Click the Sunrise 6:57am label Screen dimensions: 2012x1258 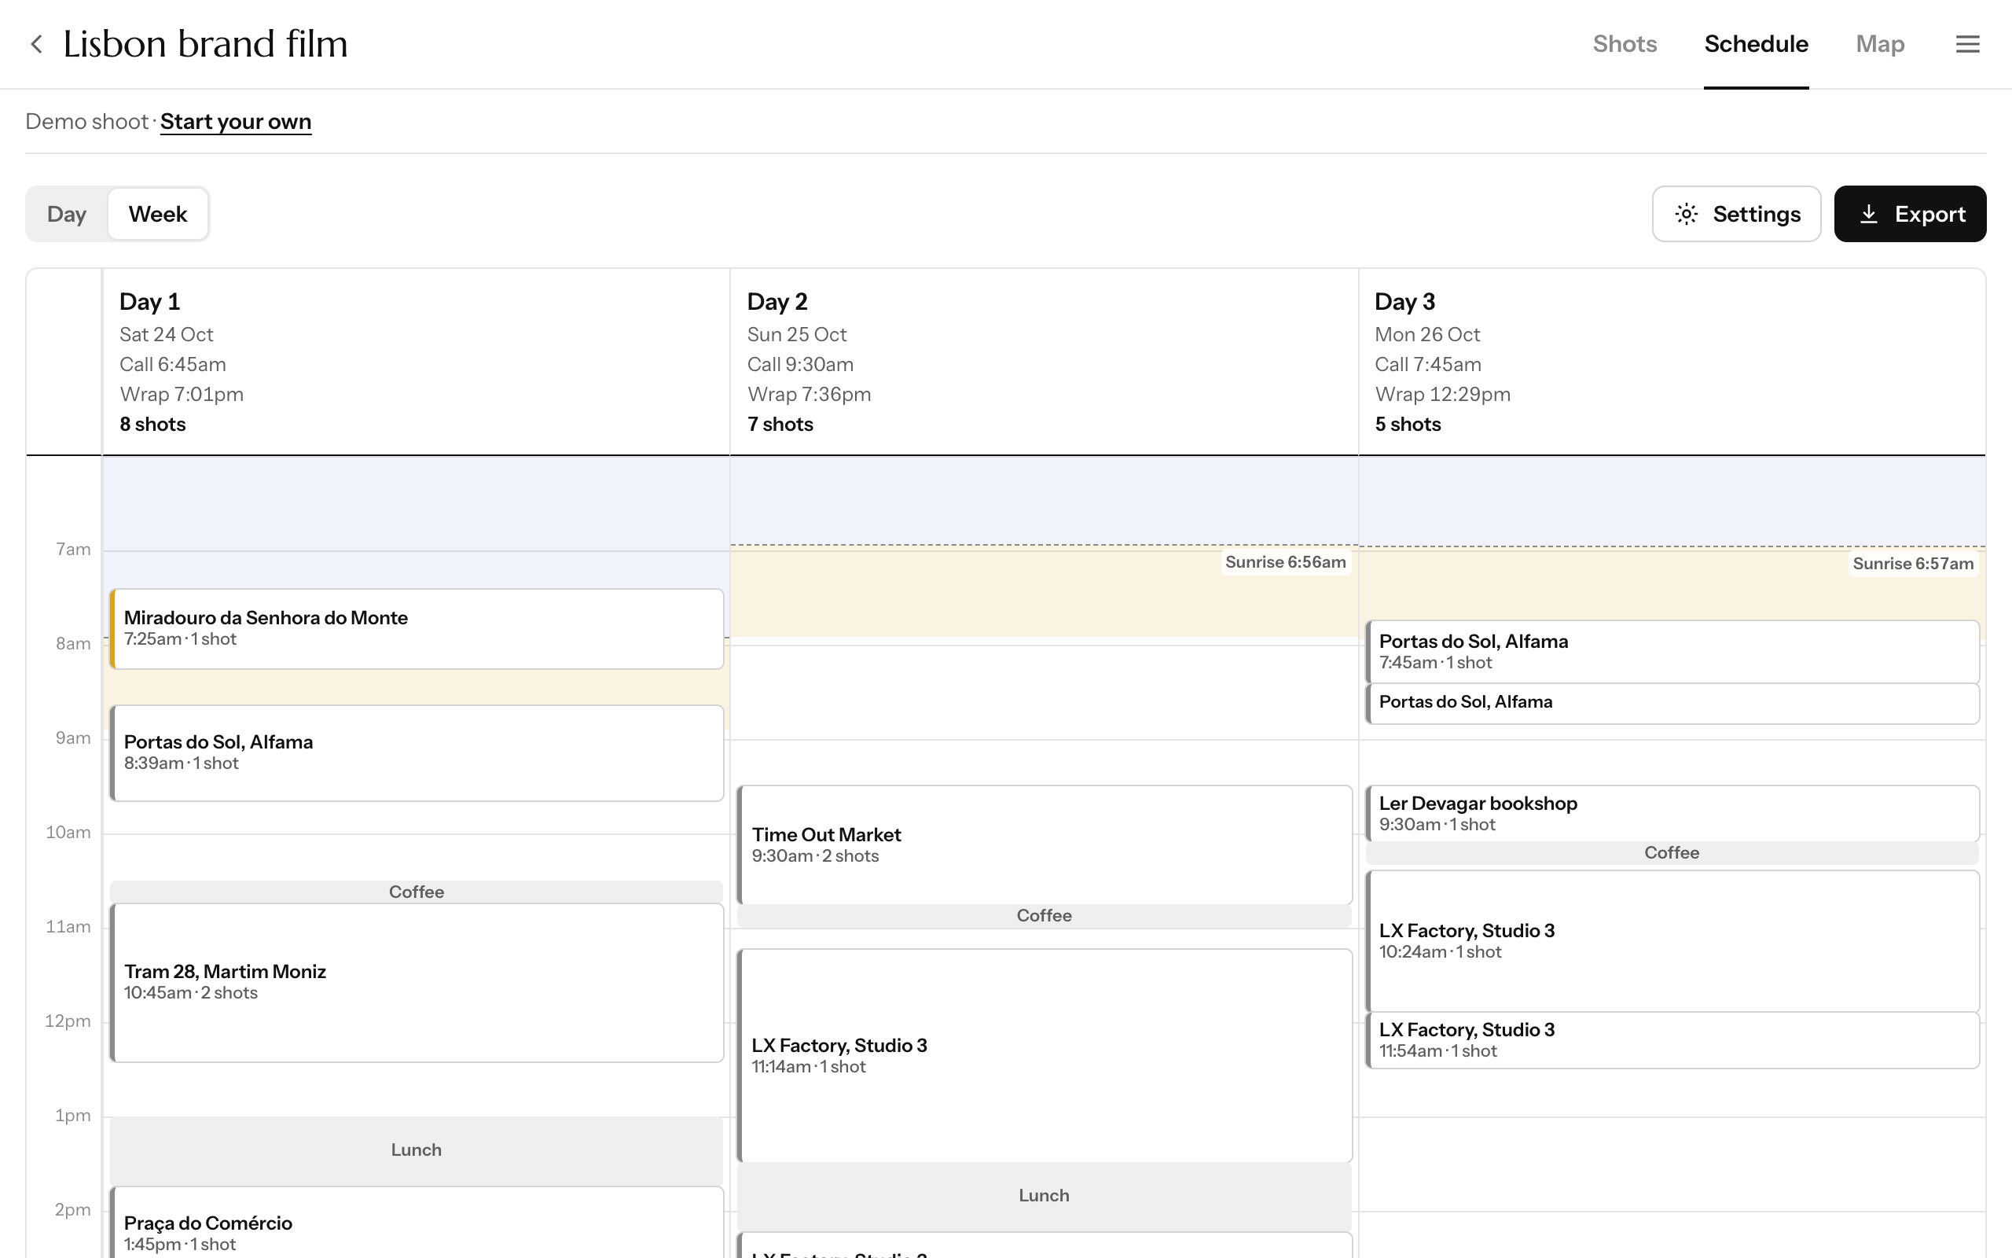click(x=1913, y=564)
